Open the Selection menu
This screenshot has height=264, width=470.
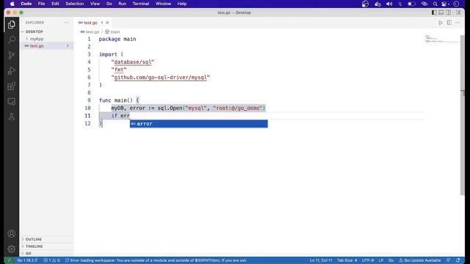point(75,4)
